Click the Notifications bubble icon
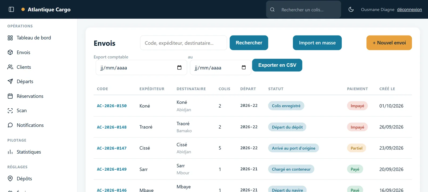The height and width of the screenshot is (192, 428). point(10,125)
